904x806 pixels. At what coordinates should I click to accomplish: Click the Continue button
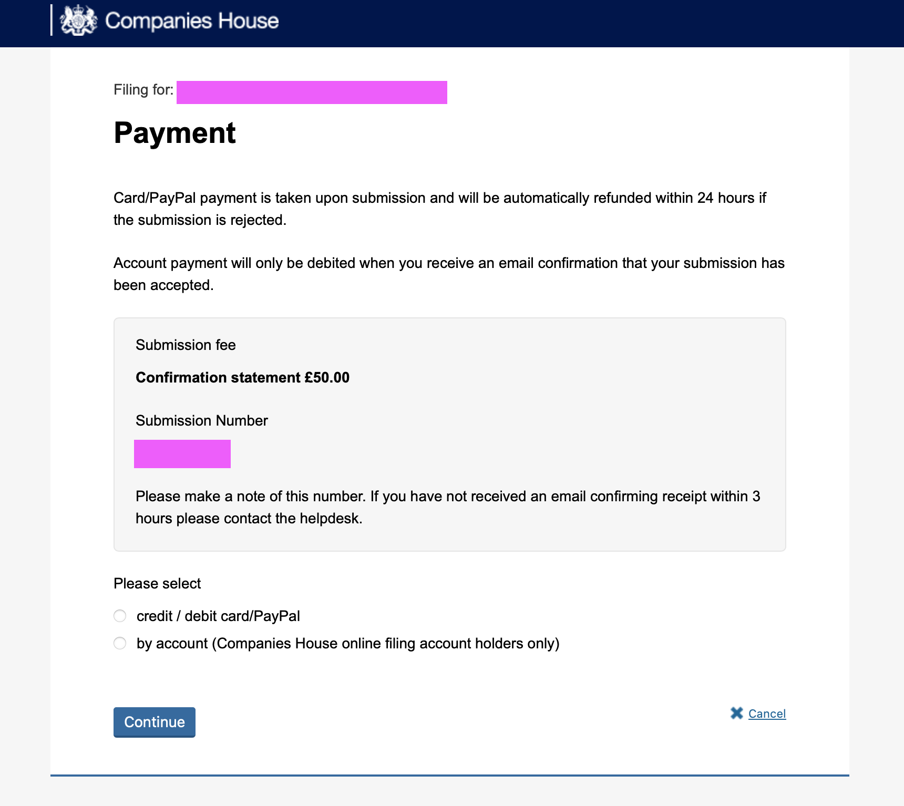tap(155, 722)
